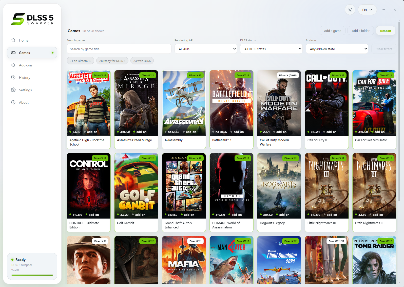This screenshot has width=404, height=287.
Task: Click version 310.2.1 on Call of Duty card
Action: point(315,132)
